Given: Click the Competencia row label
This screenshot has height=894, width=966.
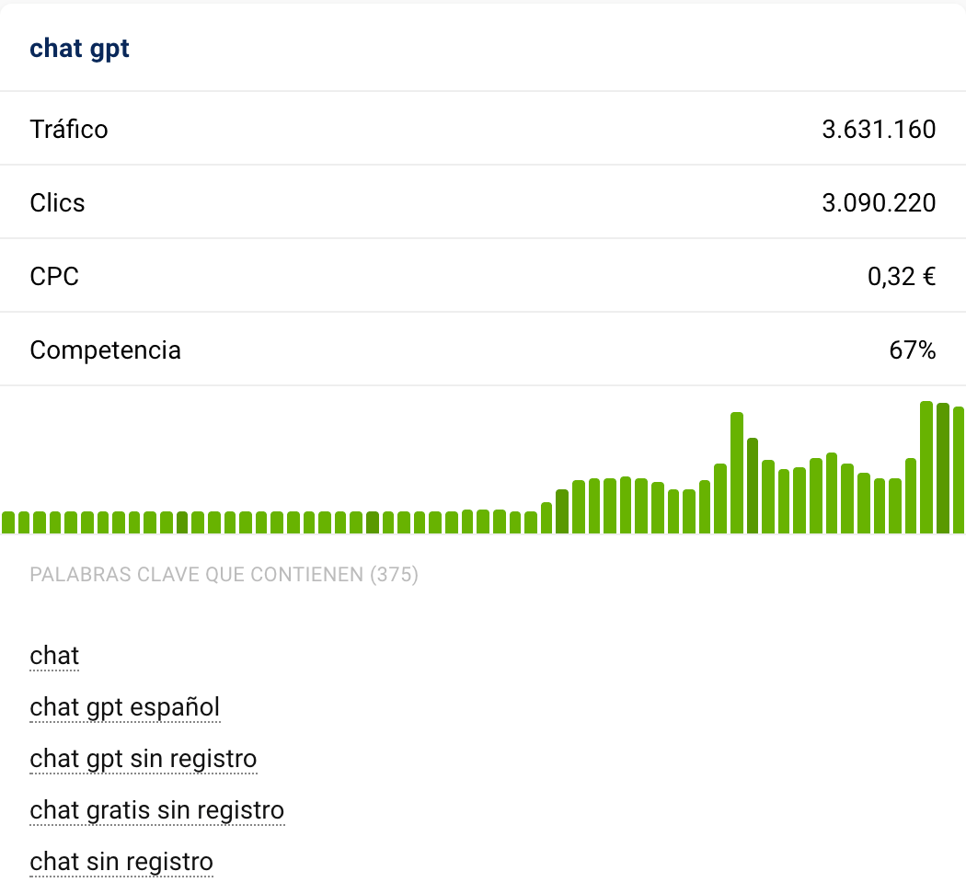Looking at the screenshot, I should (x=105, y=350).
